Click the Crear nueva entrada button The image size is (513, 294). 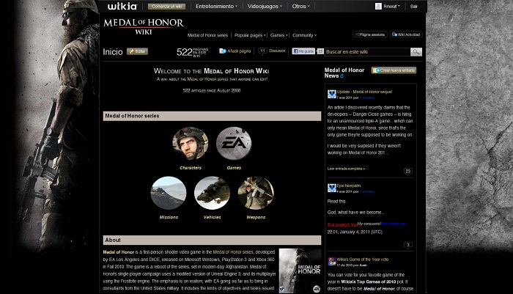394,70
